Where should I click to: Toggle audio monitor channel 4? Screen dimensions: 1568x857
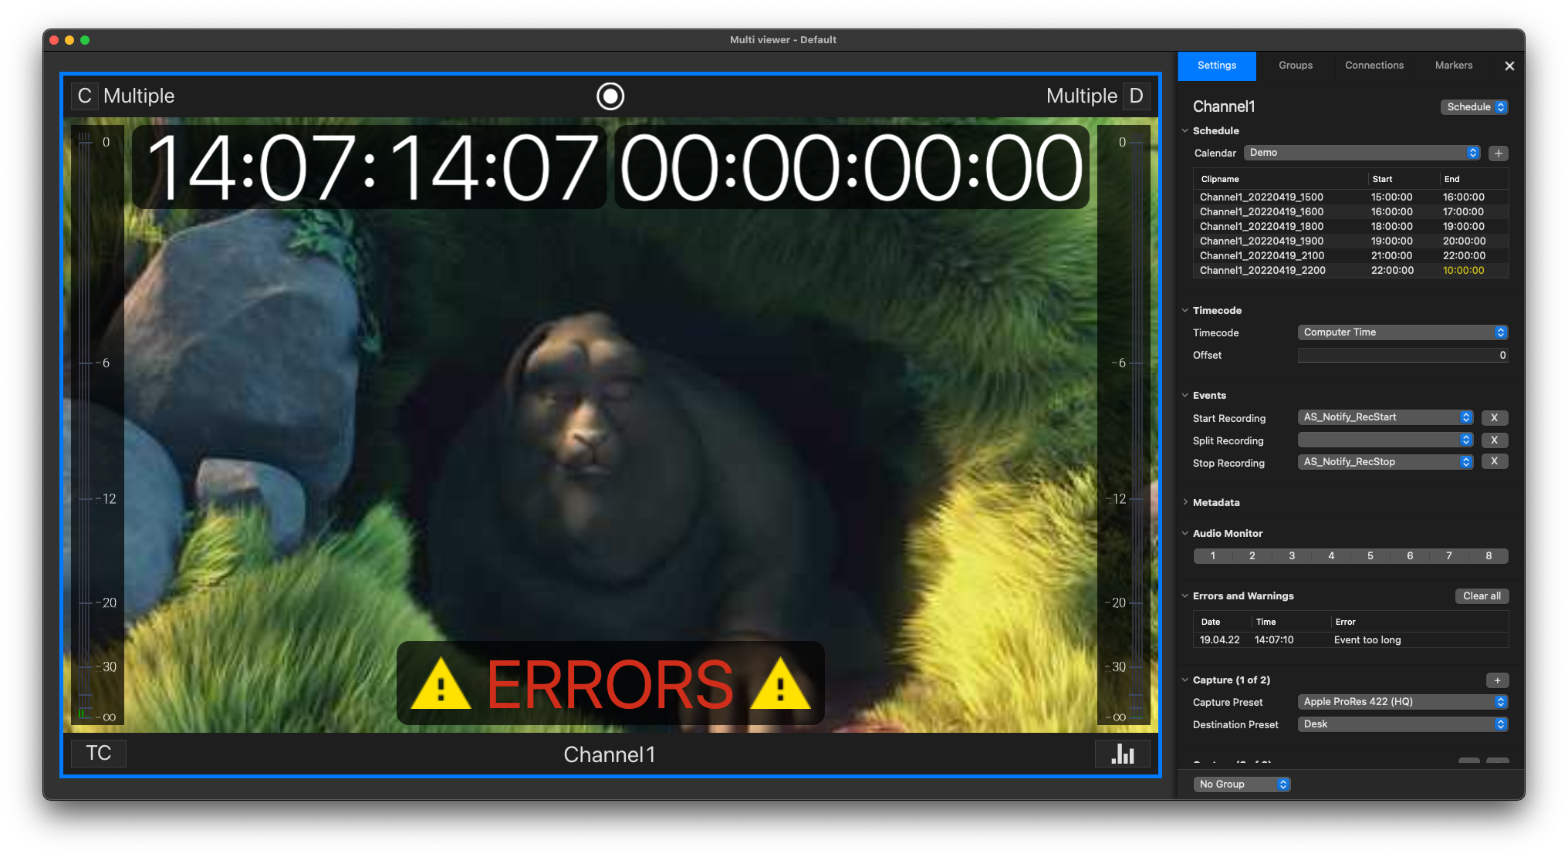coord(1331,556)
